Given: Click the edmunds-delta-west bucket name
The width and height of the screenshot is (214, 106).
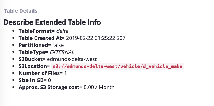Looking at the screenshot, I should pyautogui.click(x=72, y=59).
